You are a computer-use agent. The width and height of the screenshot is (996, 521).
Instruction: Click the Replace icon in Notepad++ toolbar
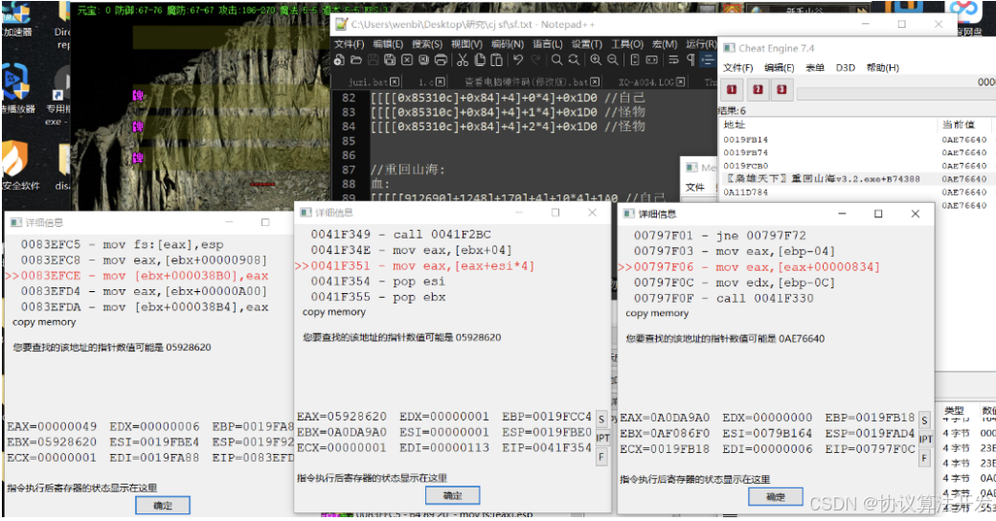point(574,59)
